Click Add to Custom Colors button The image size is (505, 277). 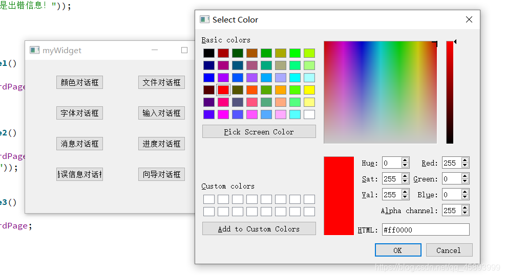point(259,229)
